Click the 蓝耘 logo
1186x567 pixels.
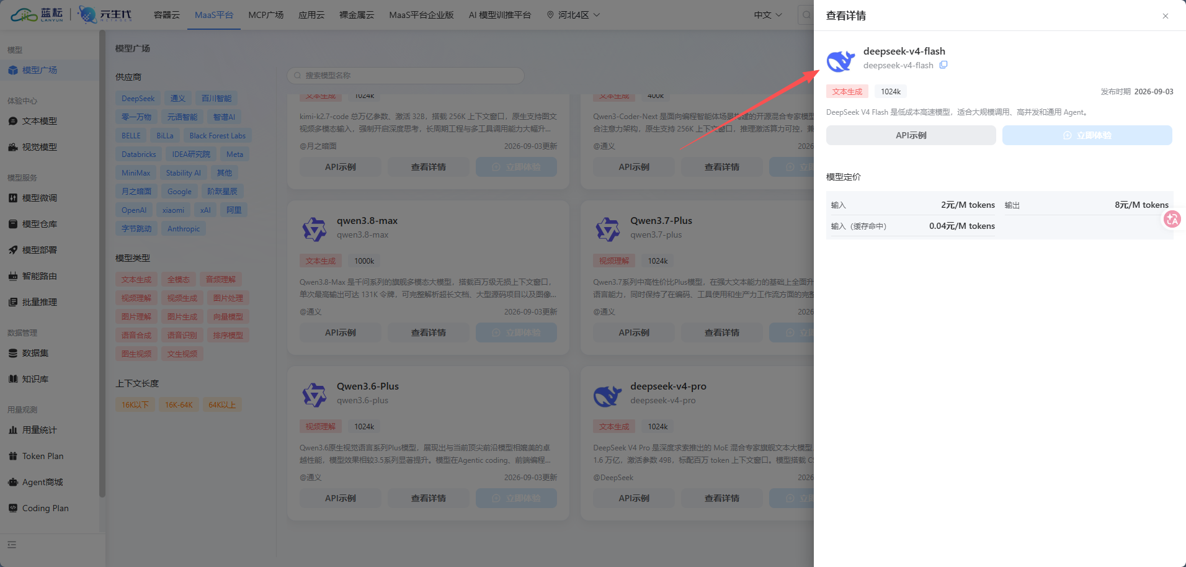(x=37, y=14)
